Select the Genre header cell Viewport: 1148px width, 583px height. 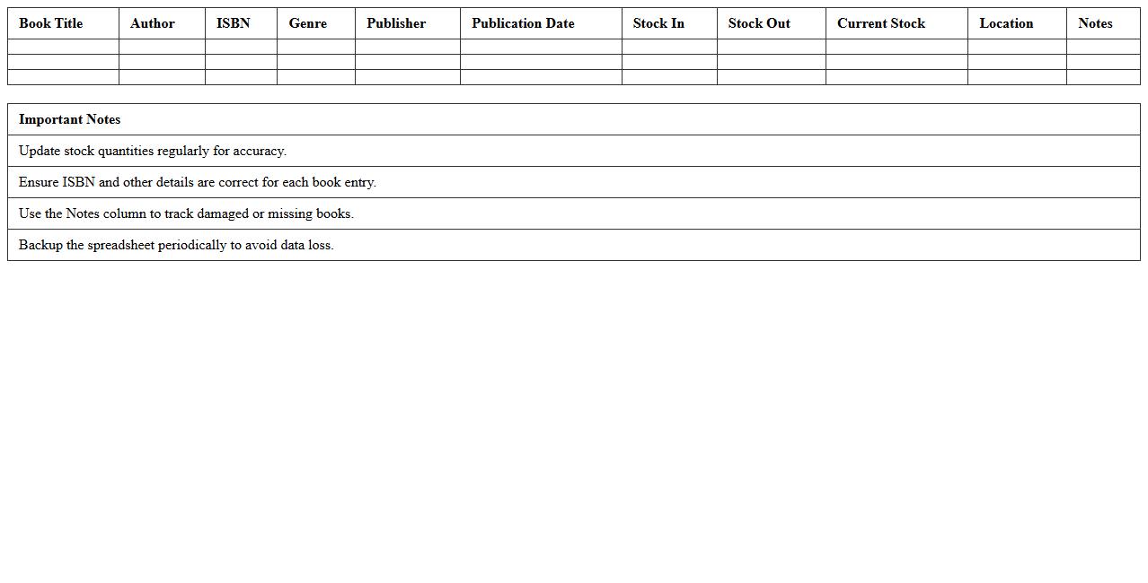[x=308, y=23]
